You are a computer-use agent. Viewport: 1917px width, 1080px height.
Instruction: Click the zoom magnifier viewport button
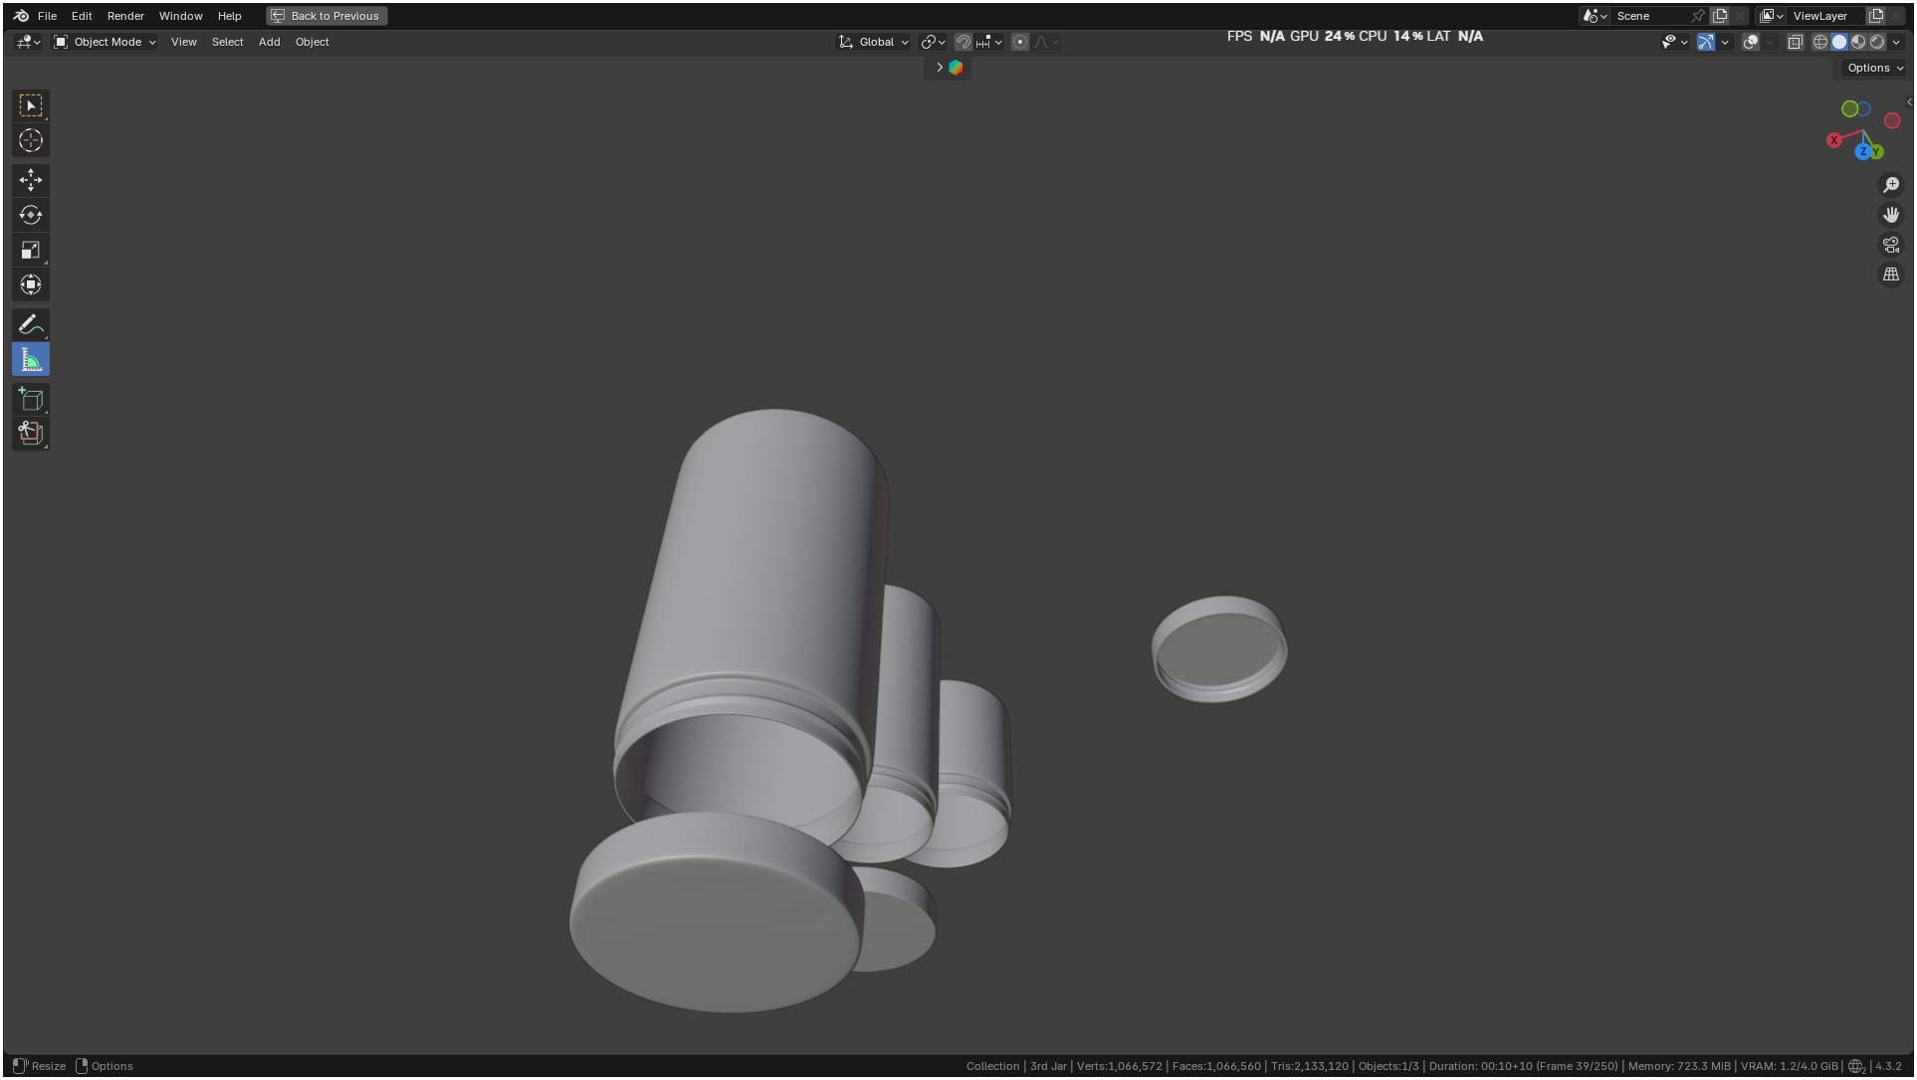tap(1891, 185)
